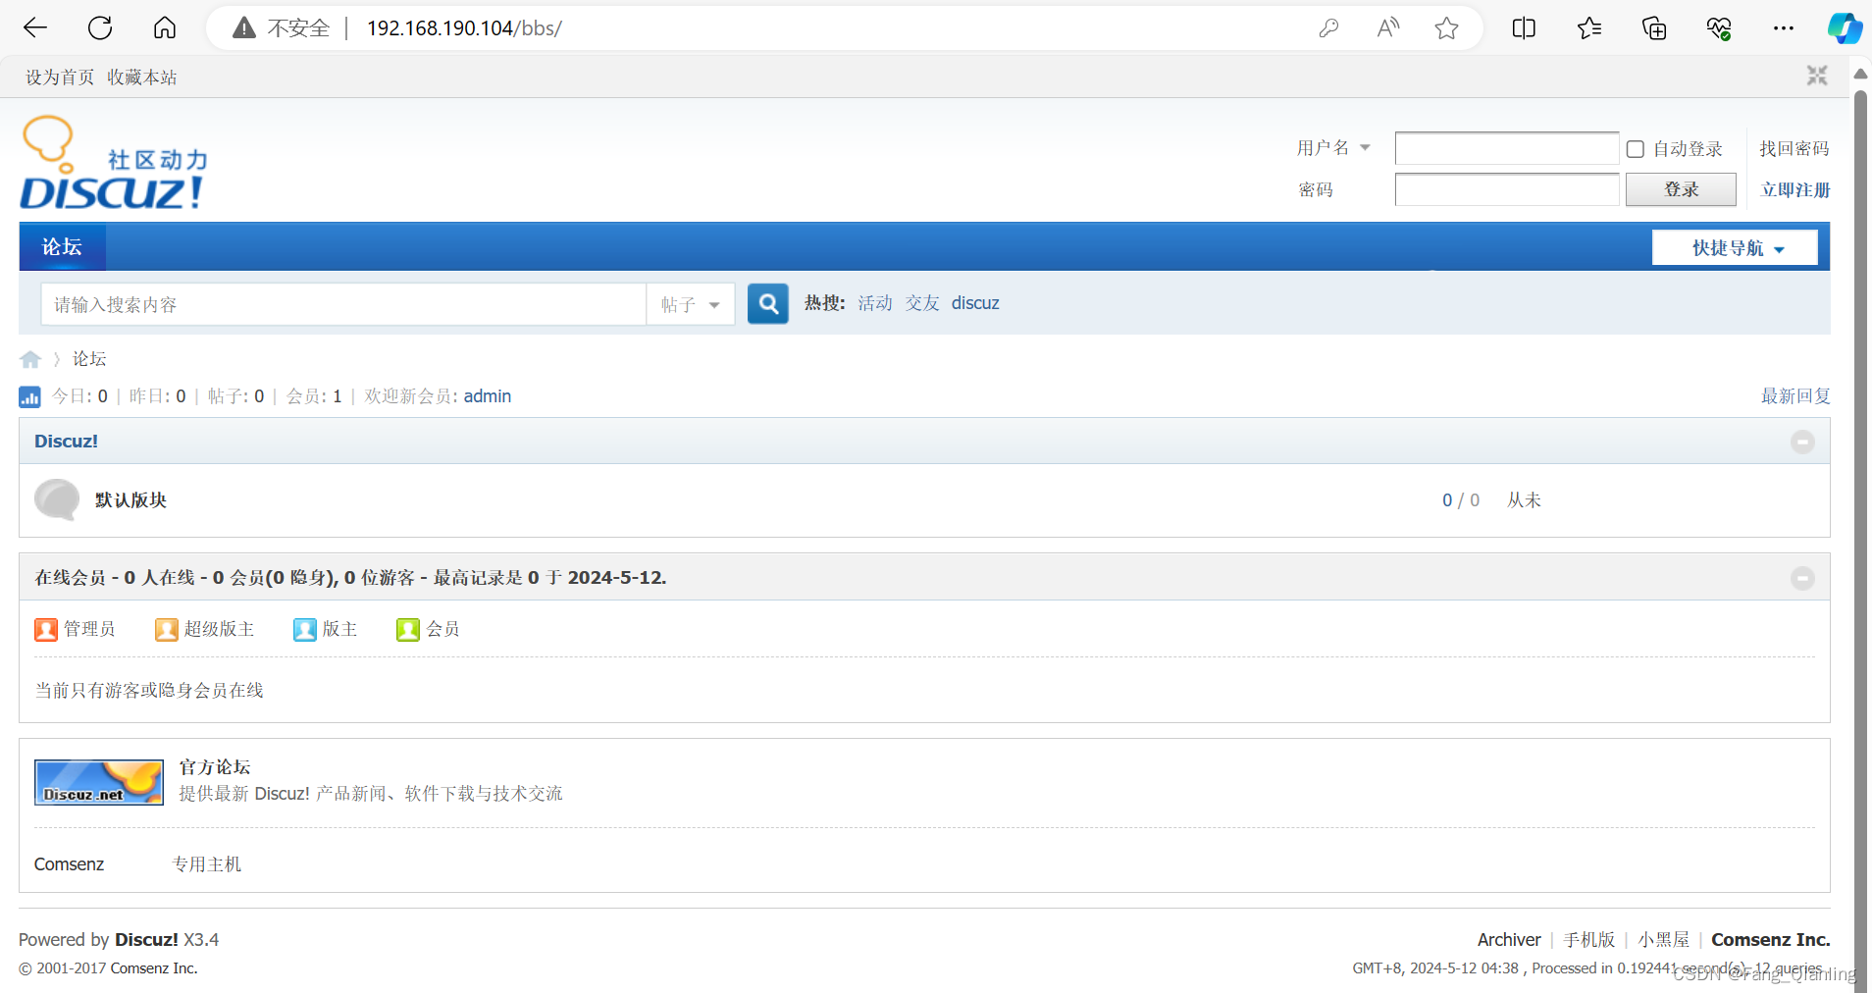Open the admin new member link
Image resolution: width=1872 pixels, height=993 pixels.
[x=488, y=396]
